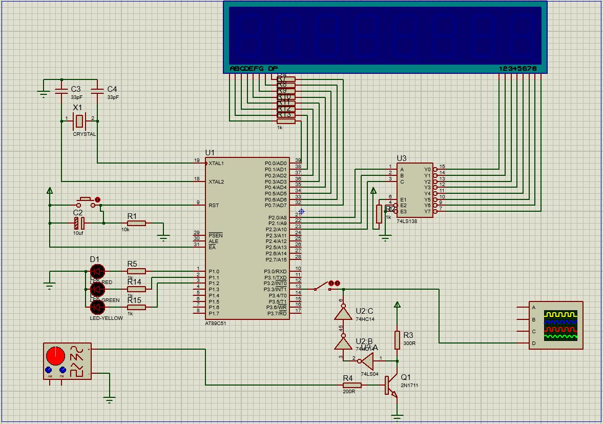Click oscilloscope channel D pin
This screenshot has width=603, height=424.
[523, 343]
